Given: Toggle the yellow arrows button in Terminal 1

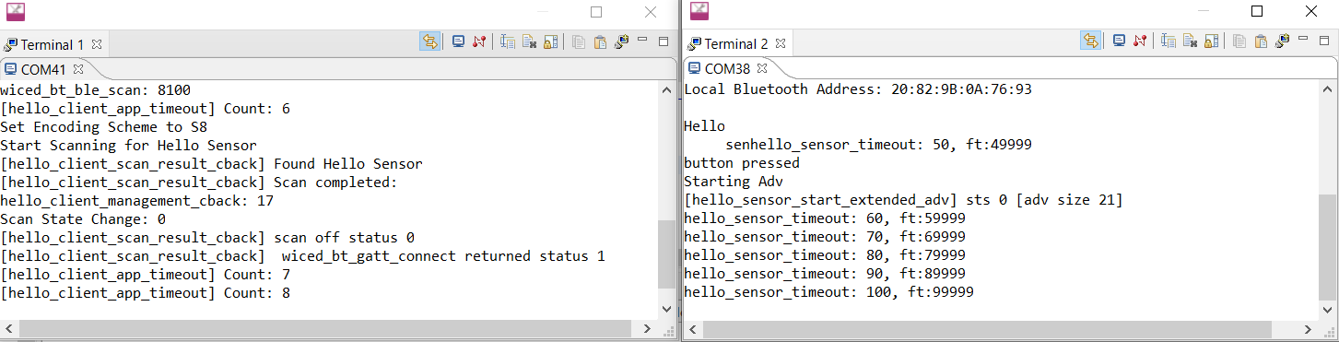Looking at the screenshot, I should [429, 41].
